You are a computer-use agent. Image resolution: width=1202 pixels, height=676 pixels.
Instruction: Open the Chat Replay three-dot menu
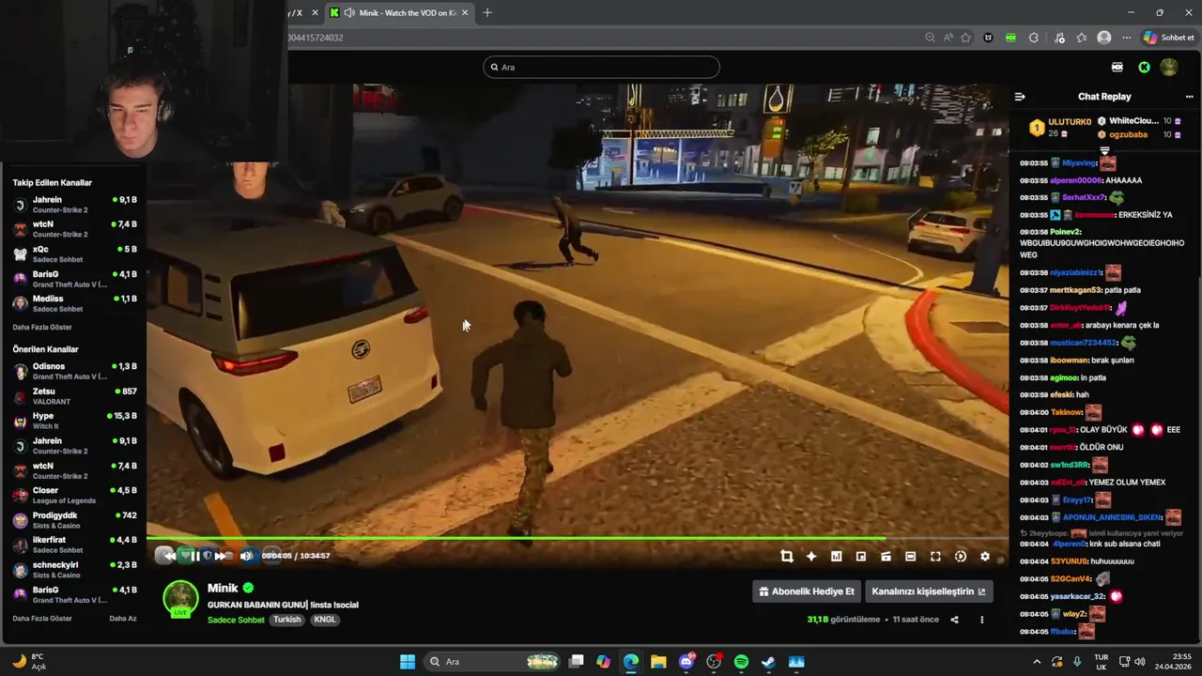[1189, 97]
